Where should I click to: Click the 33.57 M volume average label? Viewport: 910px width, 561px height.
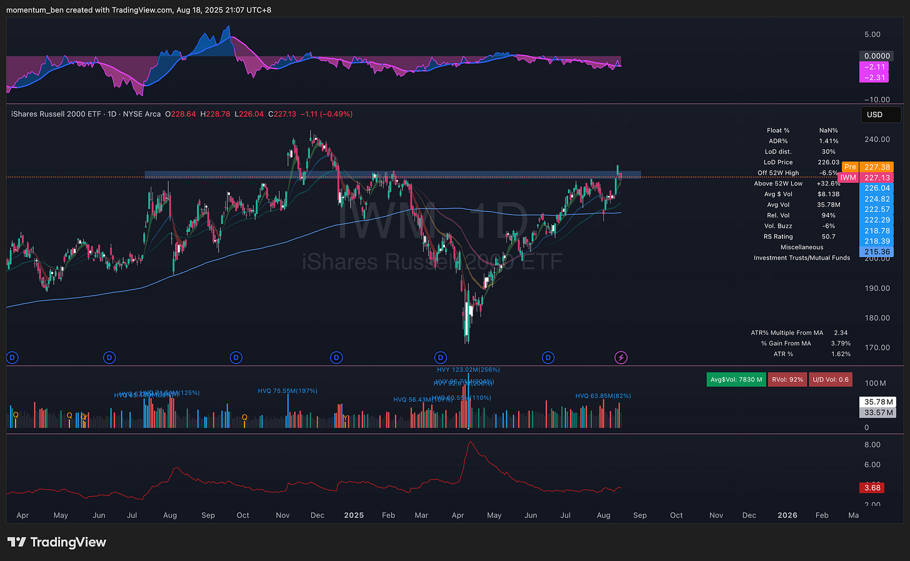[878, 412]
